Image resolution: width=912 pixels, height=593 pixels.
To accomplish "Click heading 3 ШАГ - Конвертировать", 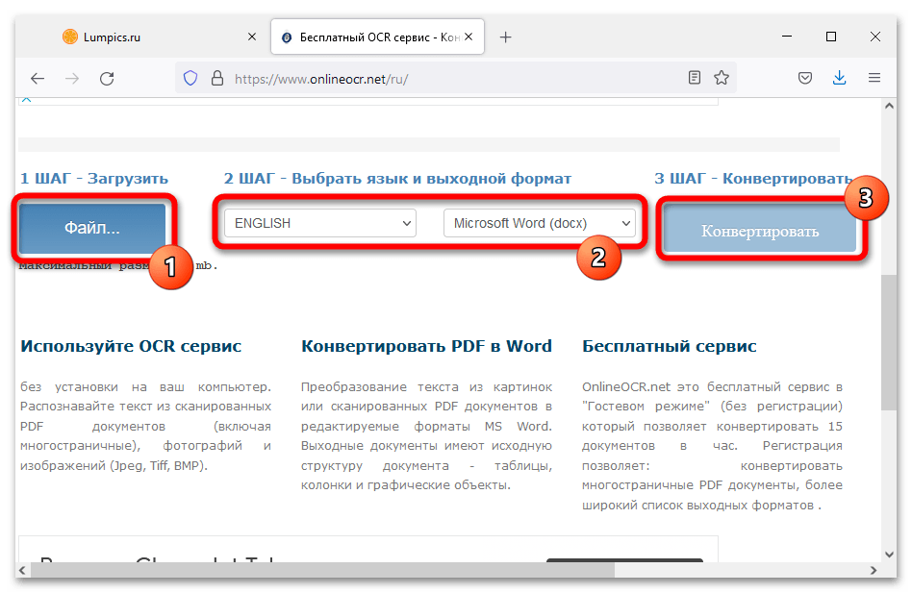I will [x=753, y=179].
